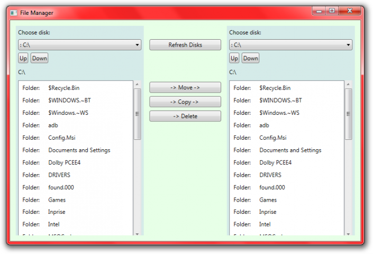
Task: Open the left pane disk dropdown
Action: (x=79, y=44)
